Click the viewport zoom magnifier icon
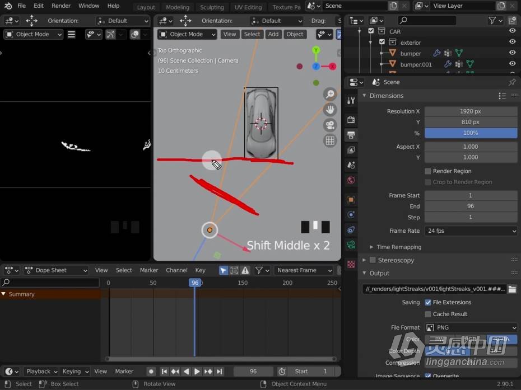This screenshot has height=390, width=521. [x=330, y=94]
